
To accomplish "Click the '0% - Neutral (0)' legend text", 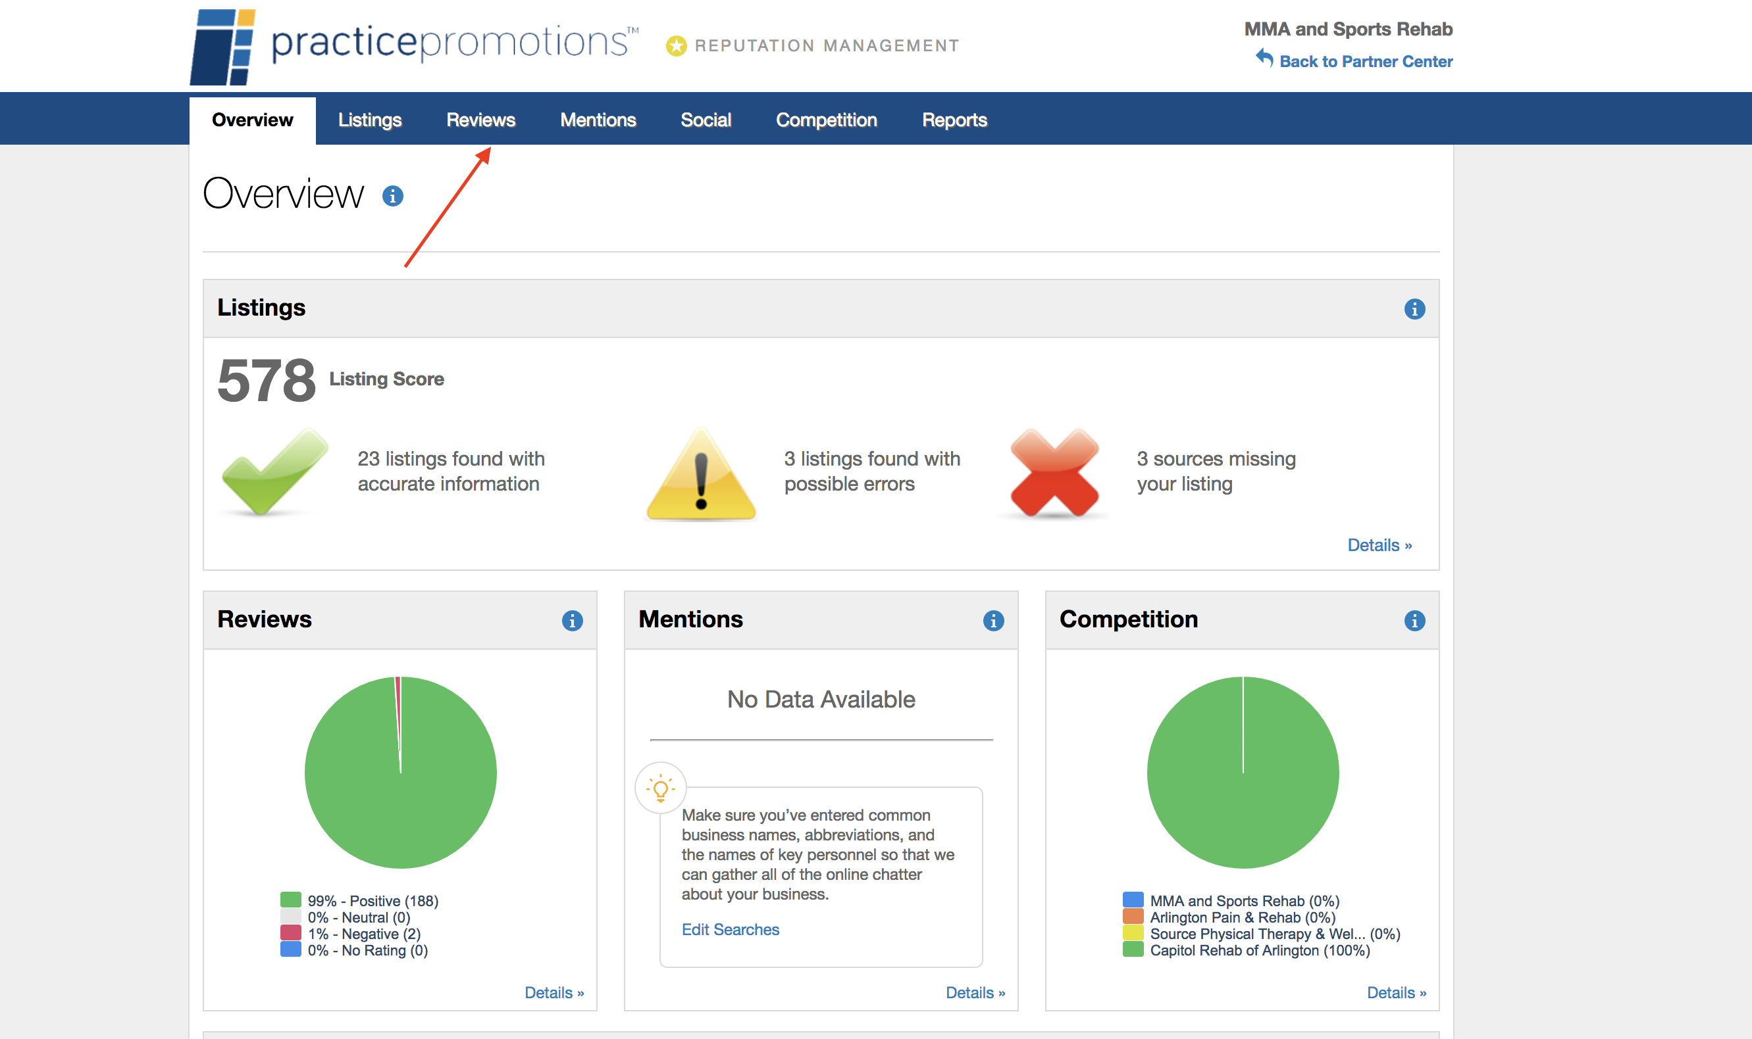I will (x=359, y=917).
